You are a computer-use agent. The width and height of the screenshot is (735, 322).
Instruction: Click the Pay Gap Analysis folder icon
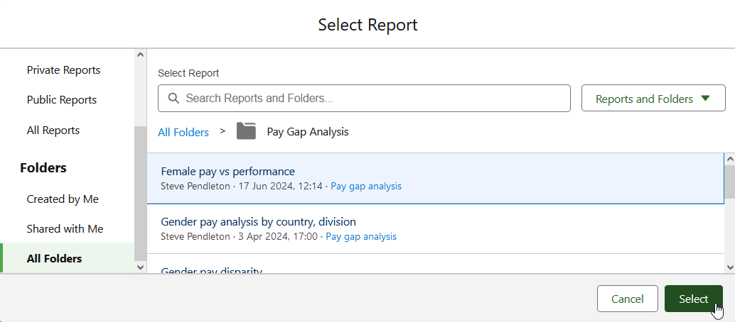[x=246, y=131]
